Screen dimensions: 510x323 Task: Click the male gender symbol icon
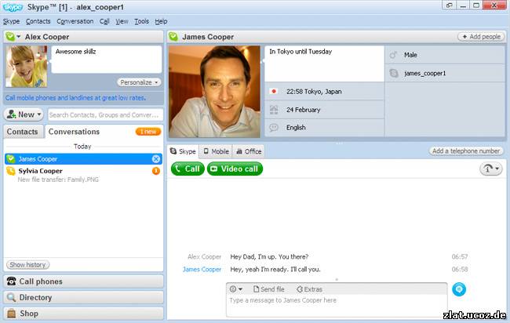393,55
